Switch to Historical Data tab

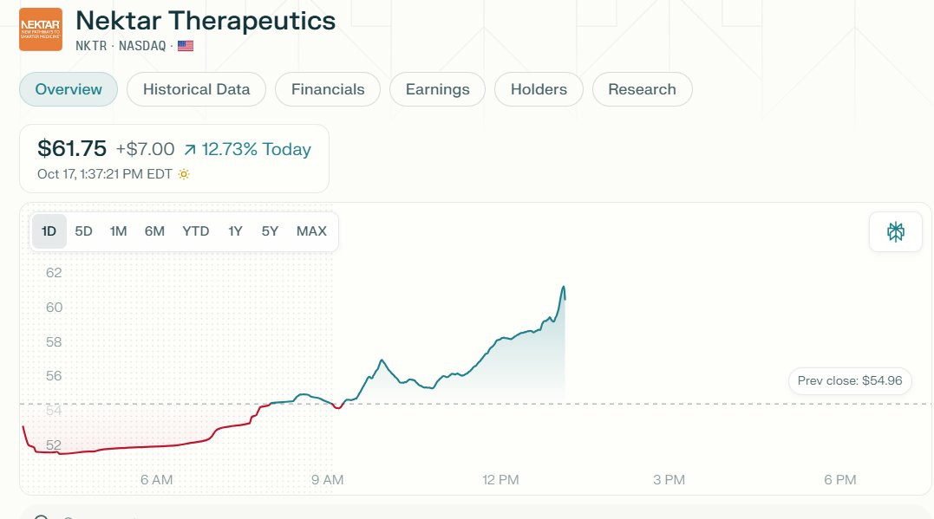click(x=196, y=89)
